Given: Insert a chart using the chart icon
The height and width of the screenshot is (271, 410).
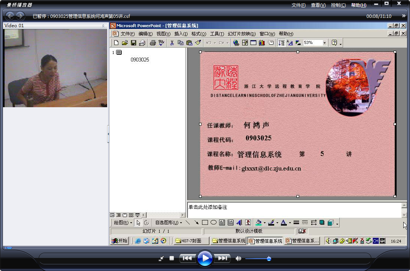Looking at the screenshot, I should point(262,43).
